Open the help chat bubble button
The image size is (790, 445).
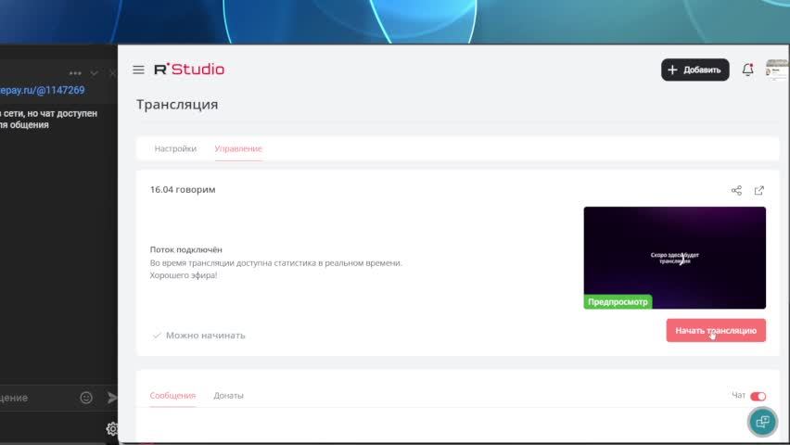pos(762,421)
